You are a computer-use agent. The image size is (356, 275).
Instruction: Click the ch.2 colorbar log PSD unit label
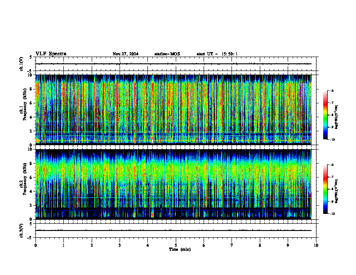[x=337, y=191]
